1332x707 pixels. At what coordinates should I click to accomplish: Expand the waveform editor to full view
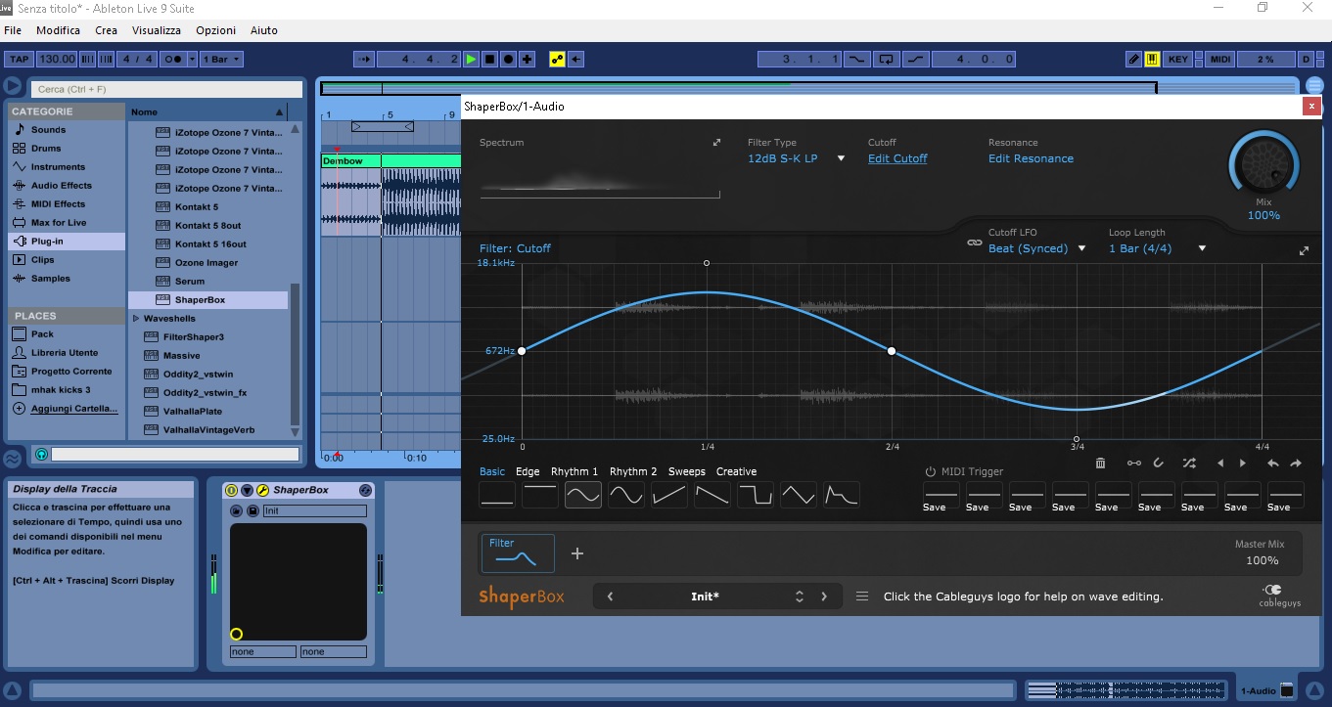tap(1304, 251)
